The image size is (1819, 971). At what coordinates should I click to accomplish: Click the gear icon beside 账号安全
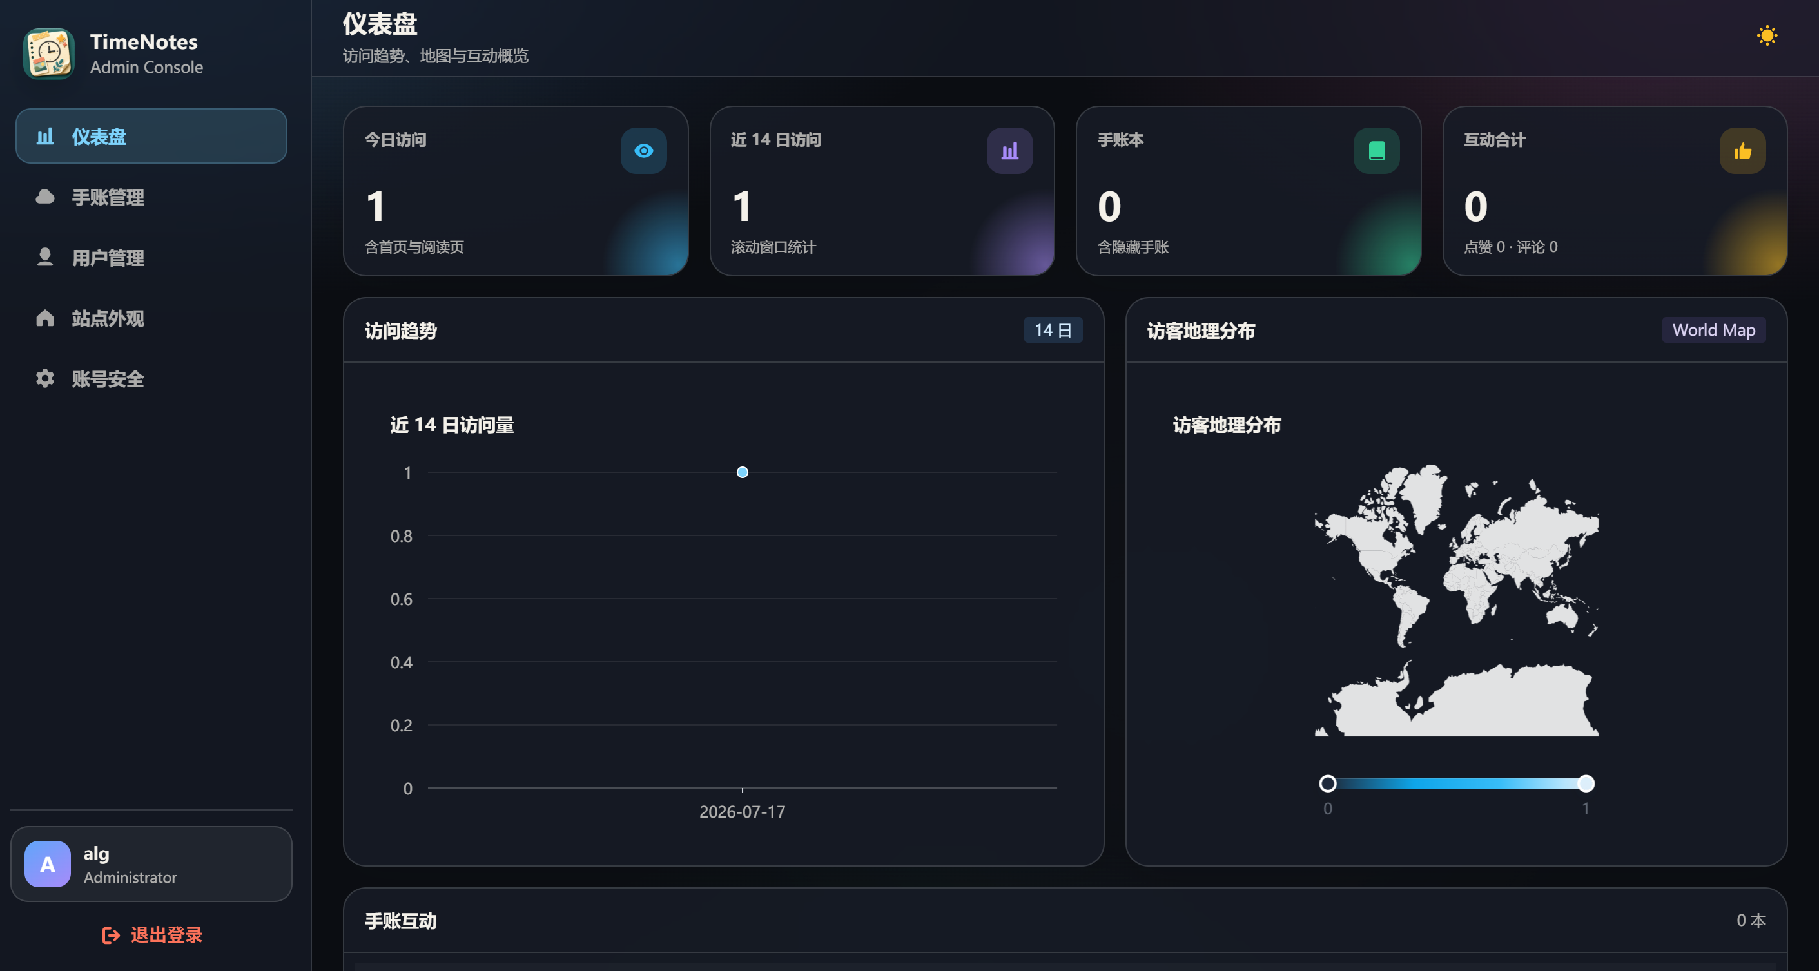(45, 378)
